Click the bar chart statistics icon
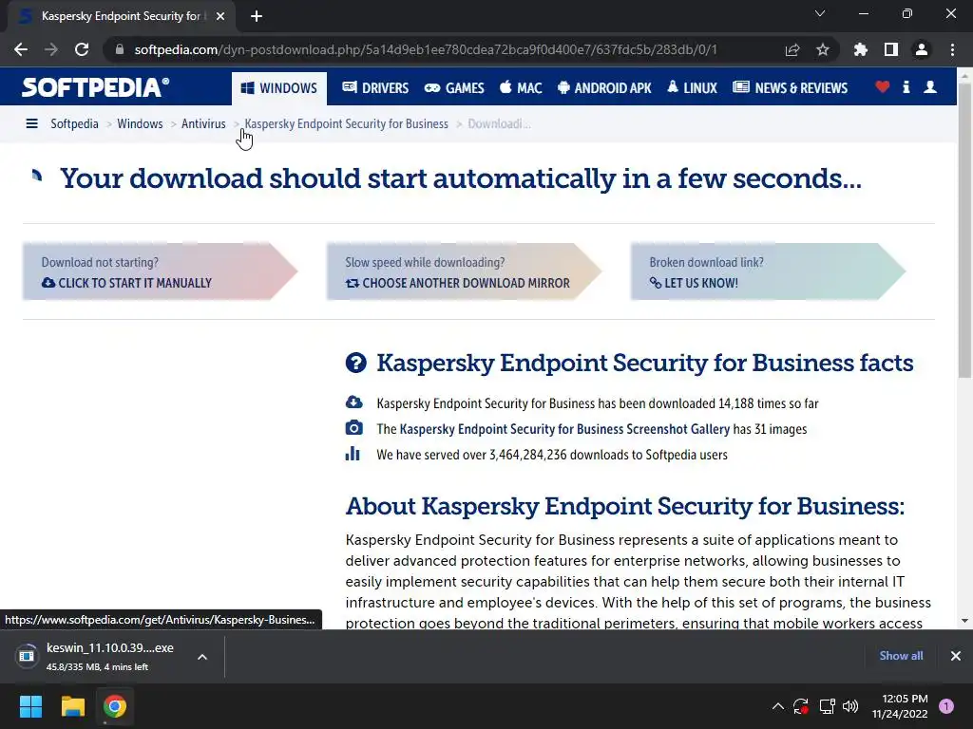973x729 pixels. tap(353, 454)
